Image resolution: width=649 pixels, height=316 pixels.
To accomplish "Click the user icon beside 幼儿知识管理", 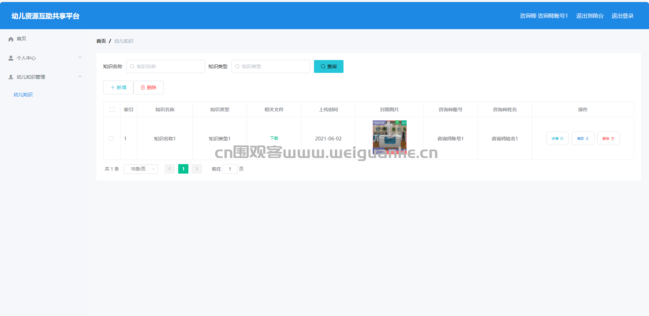I will (11, 77).
